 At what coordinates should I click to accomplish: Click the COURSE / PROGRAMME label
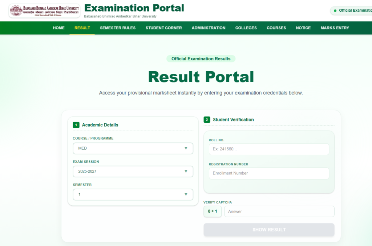pyautogui.click(x=93, y=138)
